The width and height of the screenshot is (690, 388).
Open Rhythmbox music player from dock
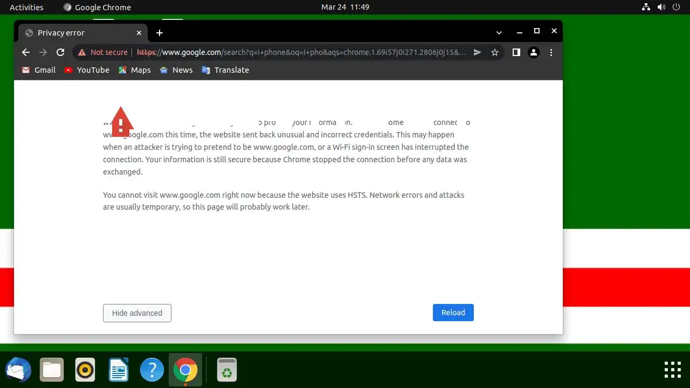coord(85,370)
